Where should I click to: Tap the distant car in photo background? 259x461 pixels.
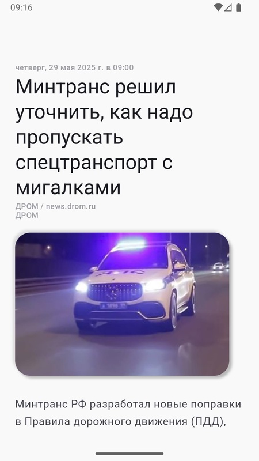[x=219, y=266]
